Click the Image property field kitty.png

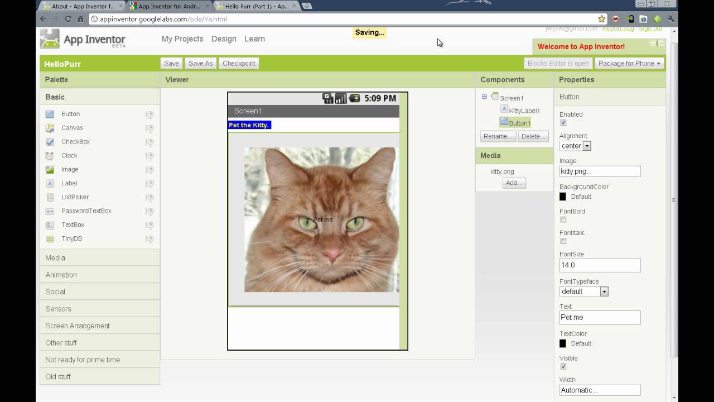(x=600, y=171)
